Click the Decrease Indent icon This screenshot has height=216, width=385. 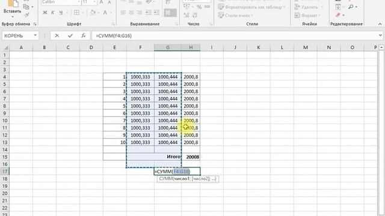click(149, 13)
